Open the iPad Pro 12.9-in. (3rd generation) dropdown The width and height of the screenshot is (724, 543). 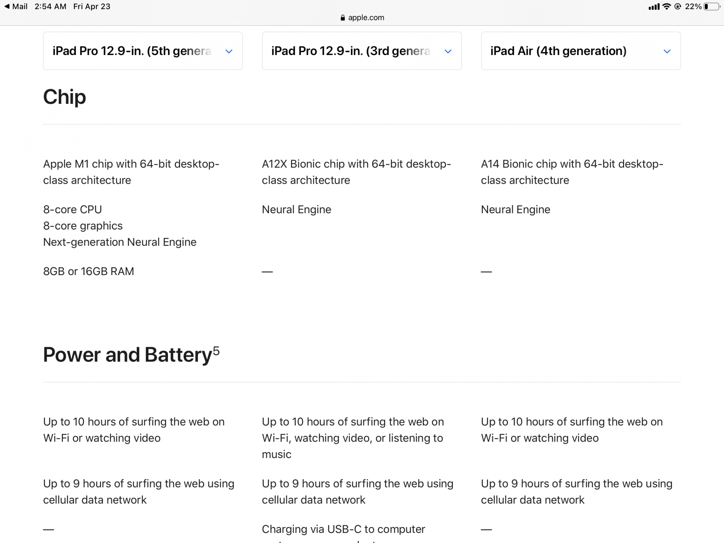[x=362, y=51]
